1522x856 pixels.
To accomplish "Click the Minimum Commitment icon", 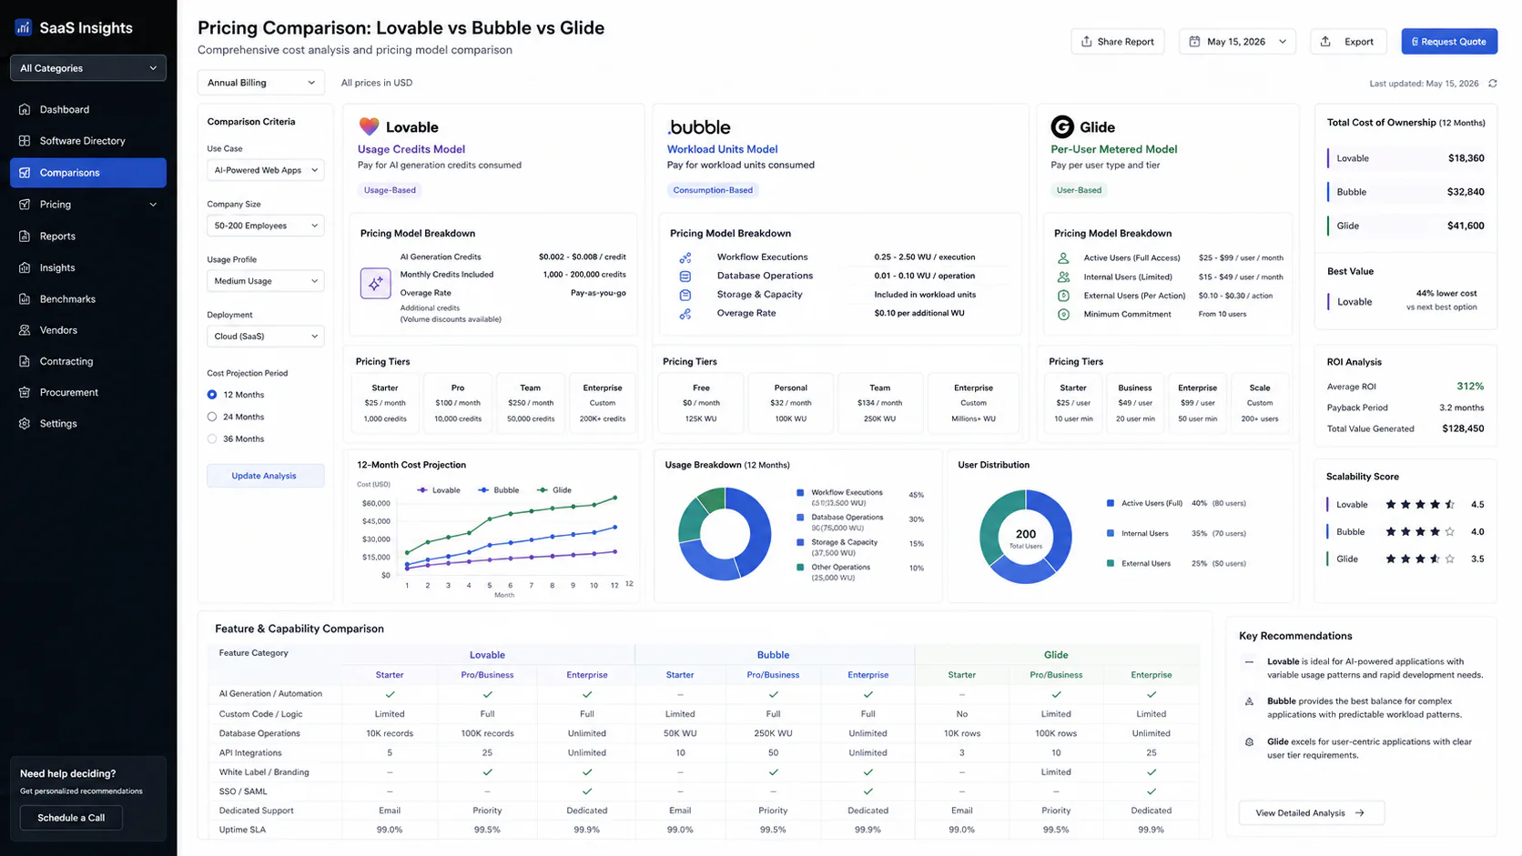I will (x=1063, y=314).
